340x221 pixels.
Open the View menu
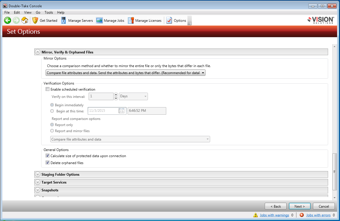[x=28, y=12]
